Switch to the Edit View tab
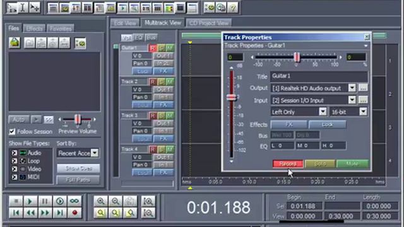Image resolution: width=404 pixels, height=227 pixels. tap(125, 23)
